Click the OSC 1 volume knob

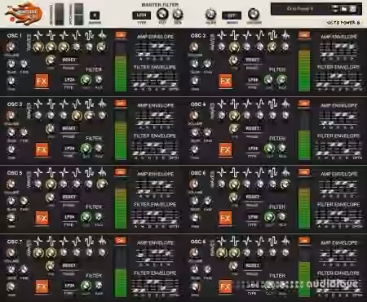tap(11, 47)
